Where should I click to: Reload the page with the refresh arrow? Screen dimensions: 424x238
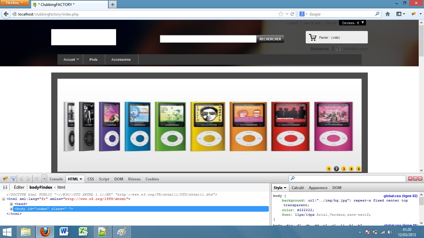[292, 14]
